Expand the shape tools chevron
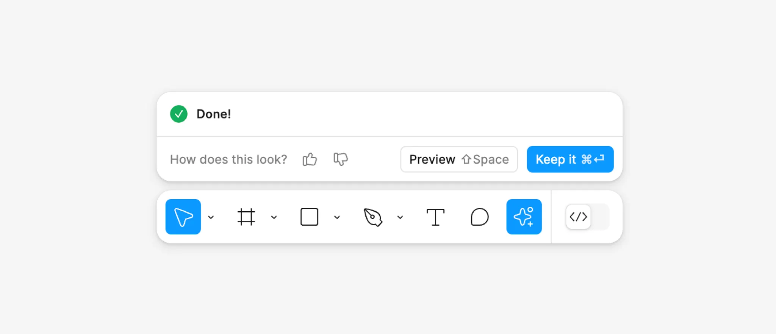Screen dimensions: 776x334 point(337,217)
